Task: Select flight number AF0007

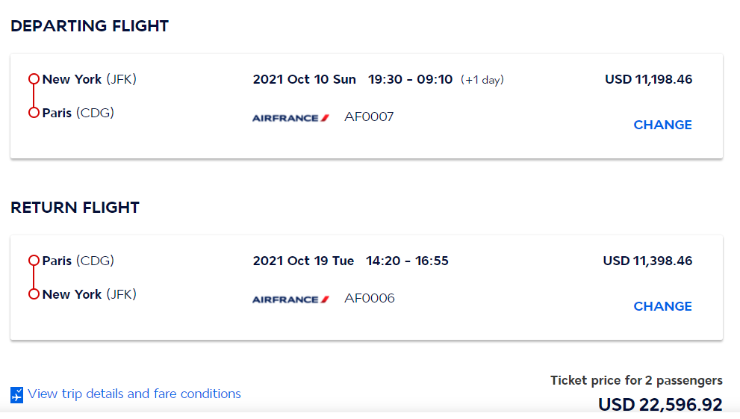Action: coord(369,117)
